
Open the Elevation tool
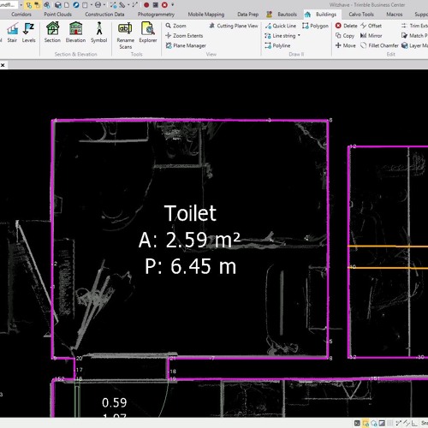pos(75,33)
